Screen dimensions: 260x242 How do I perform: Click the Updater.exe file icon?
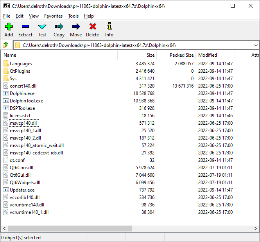6,190
